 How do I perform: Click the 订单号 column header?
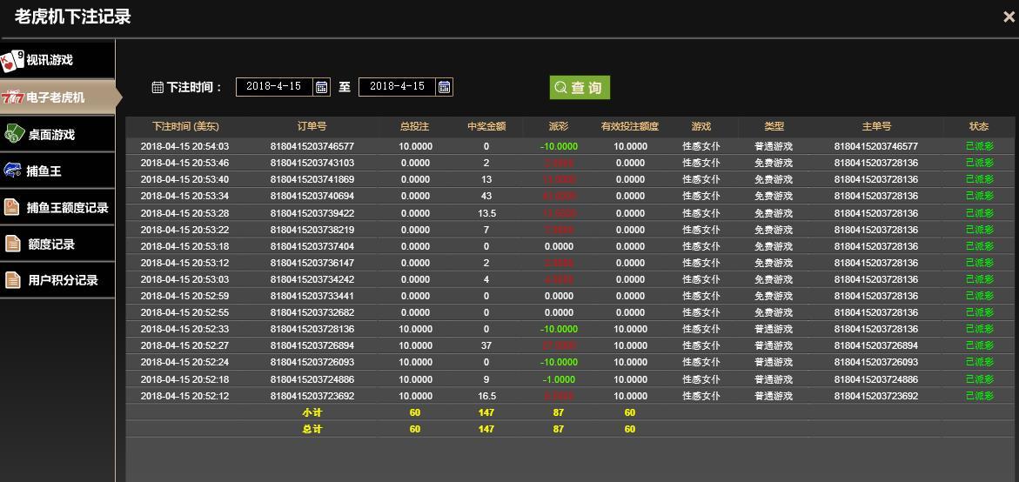312,126
